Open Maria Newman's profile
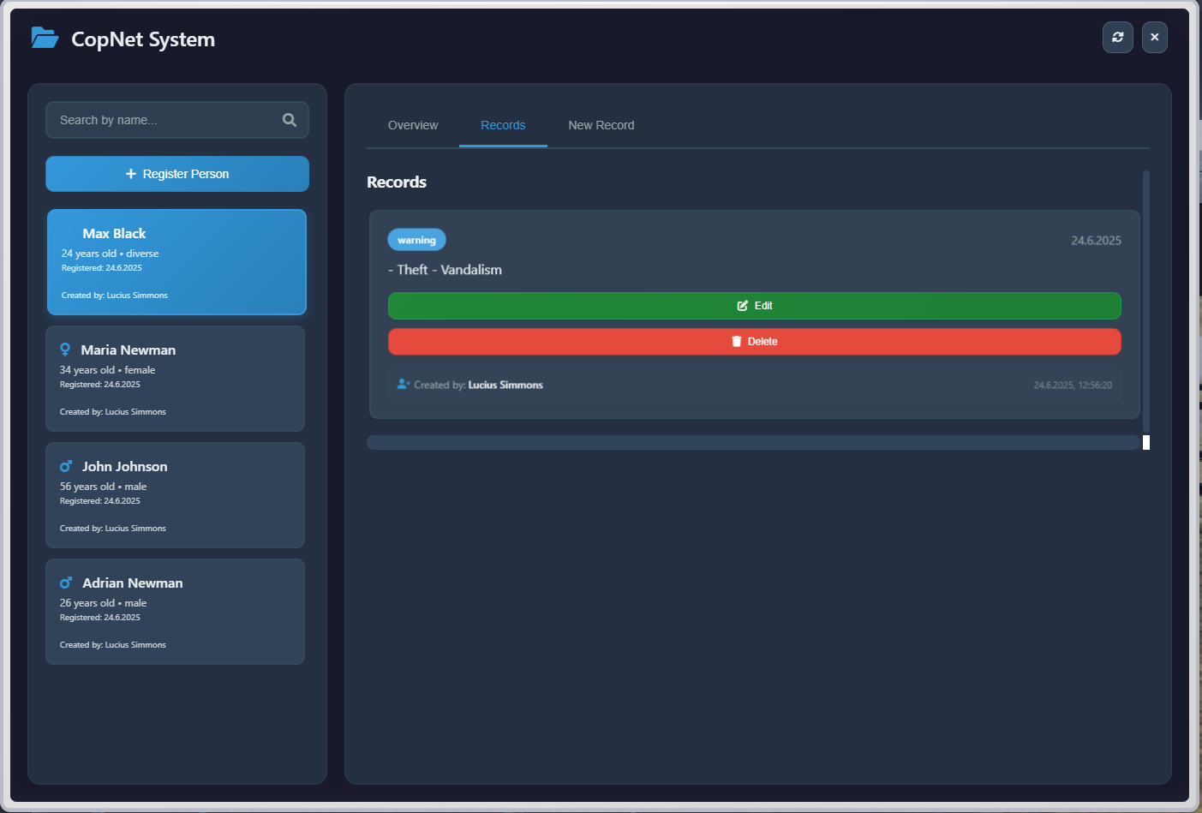Viewport: 1202px width, 813px height. click(x=176, y=379)
